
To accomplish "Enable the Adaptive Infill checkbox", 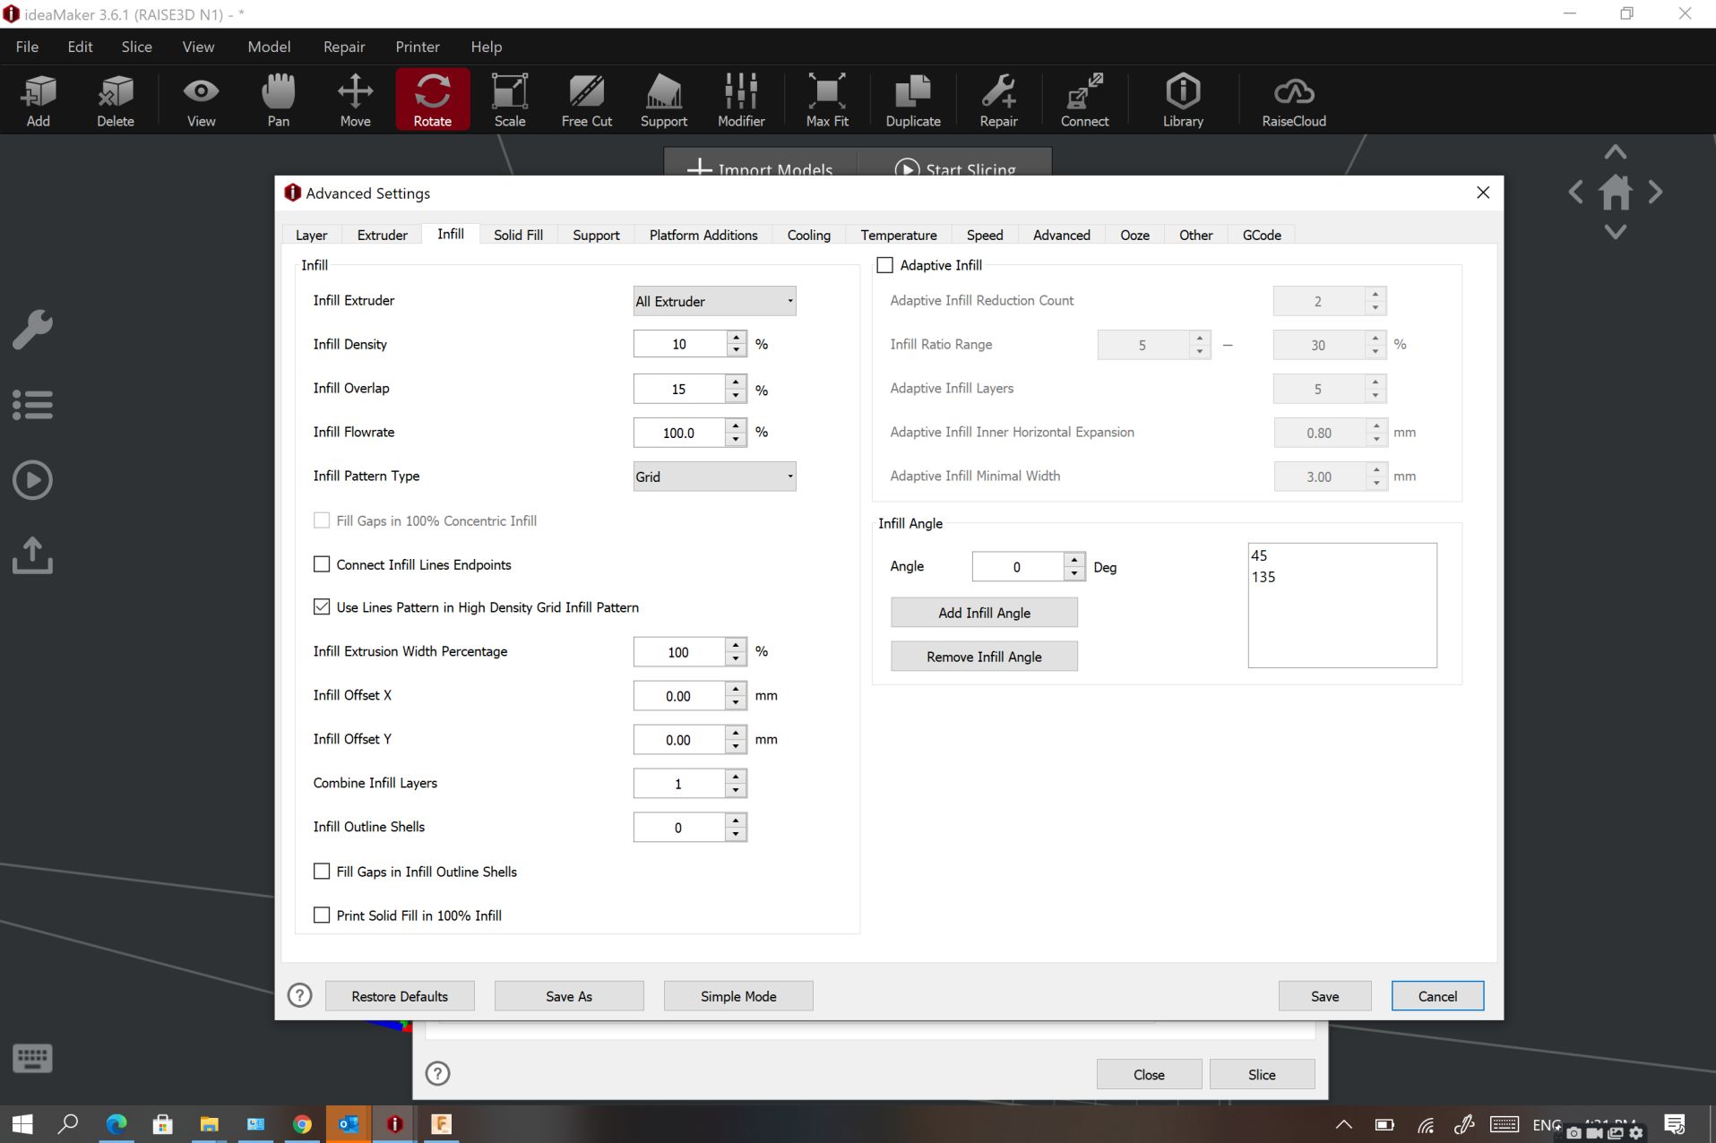I will [x=885, y=265].
